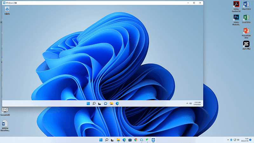Expand hidden tray icons in the sandbox taskbar
Viewport: 254px width, 143px height.
(187, 103)
